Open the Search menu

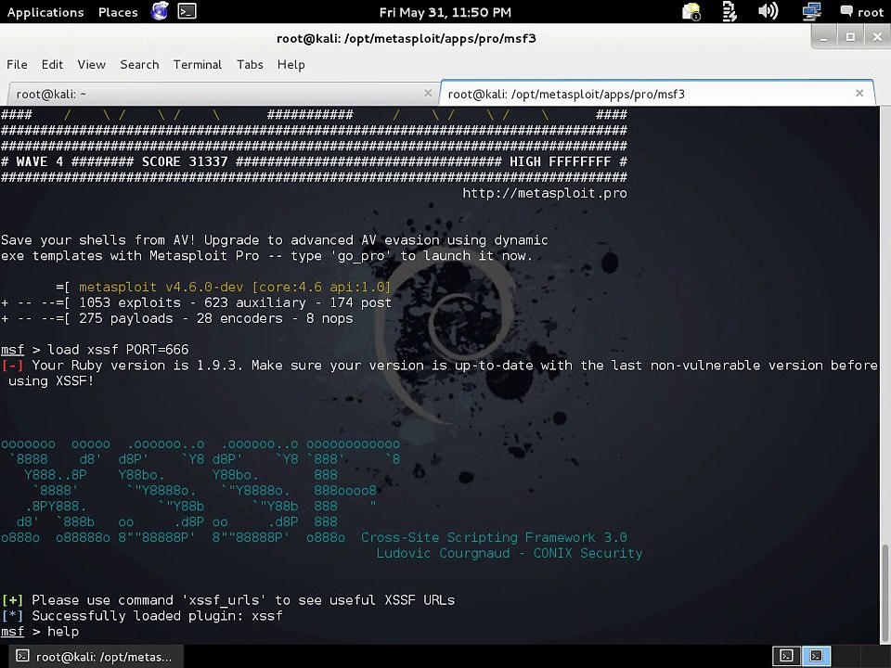(139, 65)
